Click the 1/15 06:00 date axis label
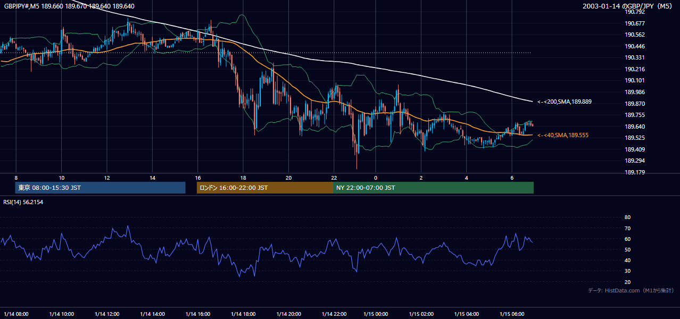Image resolution: width=680 pixels, height=319 pixels. [512, 314]
